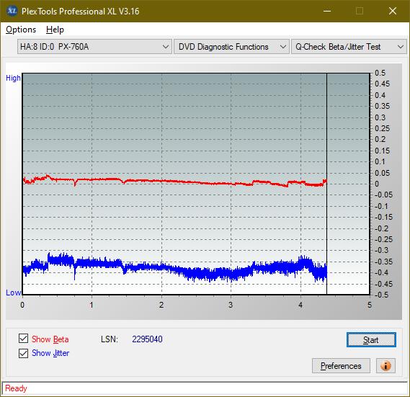410x397 pixels.
Task: Toggle the Show Beta checkbox
Action: [23, 339]
